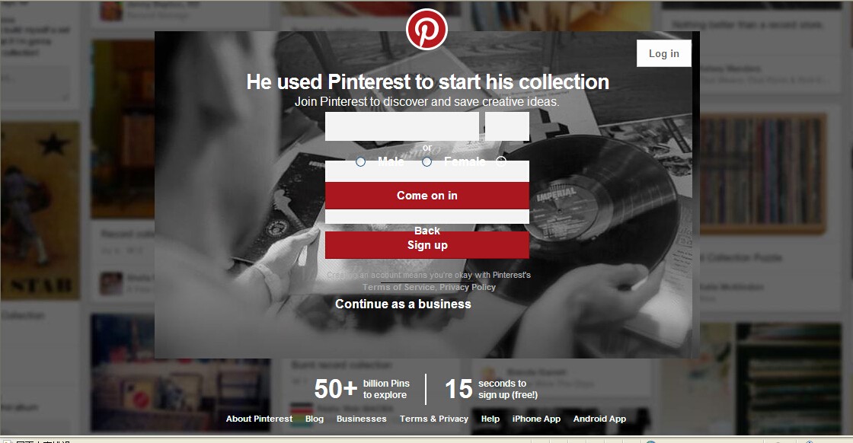853x443 pixels.
Task: Open Continue as a business link
Action: (403, 304)
